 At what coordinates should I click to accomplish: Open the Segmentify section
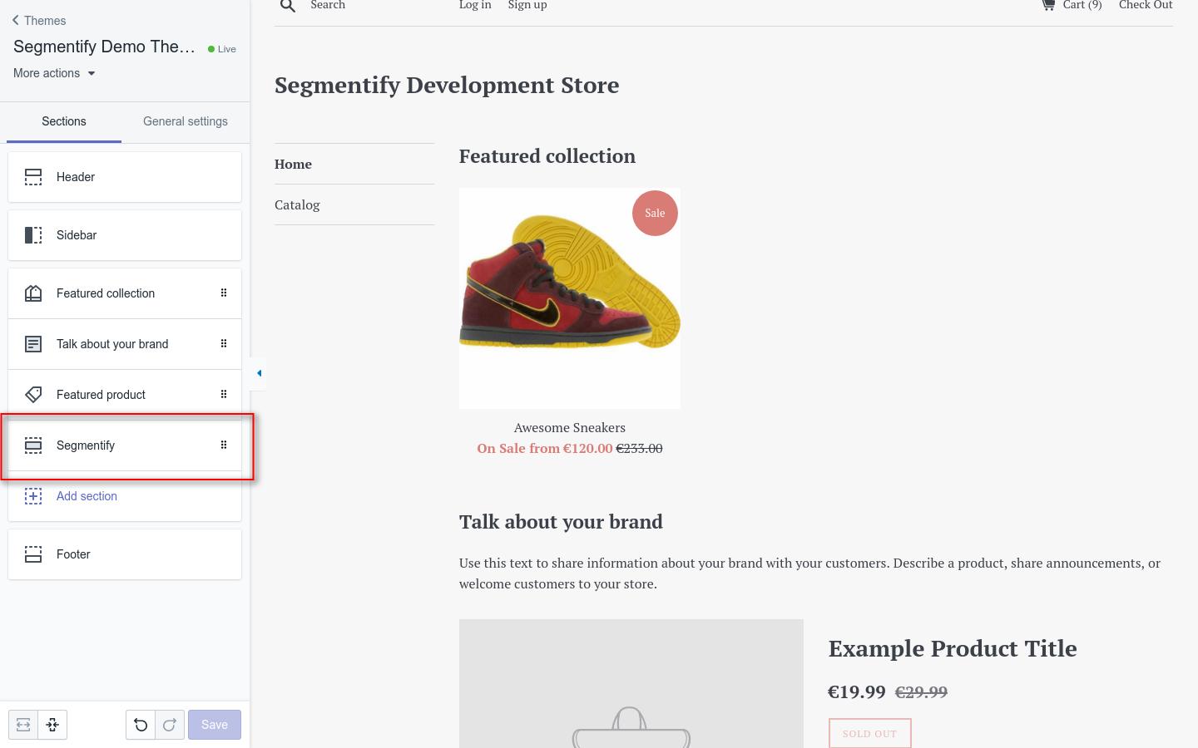point(125,445)
